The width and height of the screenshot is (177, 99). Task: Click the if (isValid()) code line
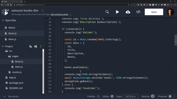coord(73,29)
